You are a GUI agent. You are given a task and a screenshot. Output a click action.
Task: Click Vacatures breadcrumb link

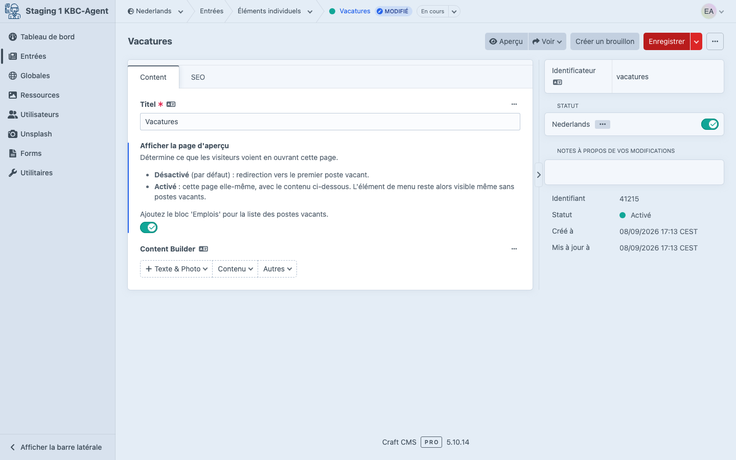(355, 11)
